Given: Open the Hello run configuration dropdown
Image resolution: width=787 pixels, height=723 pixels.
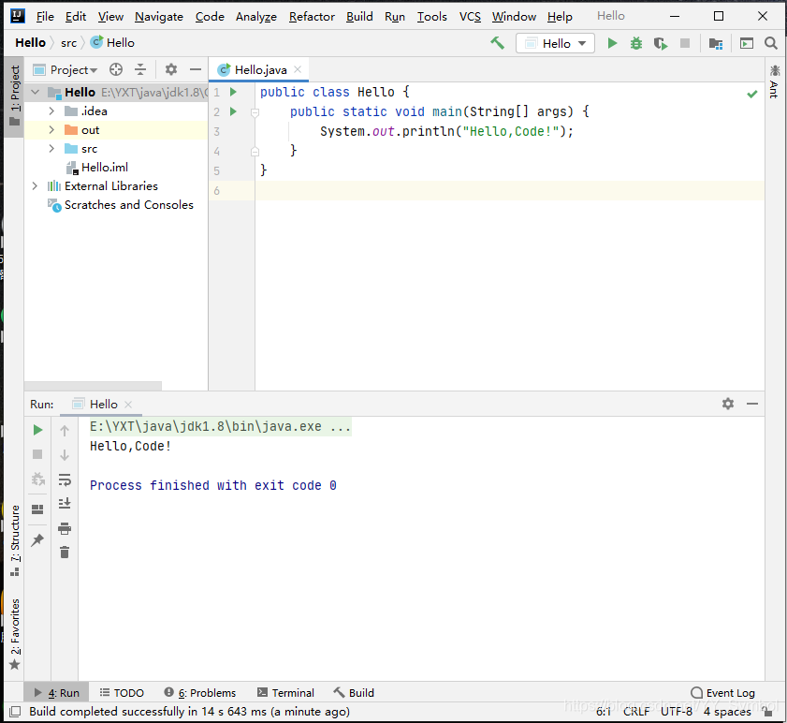Looking at the screenshot, I should pos(555,43).
